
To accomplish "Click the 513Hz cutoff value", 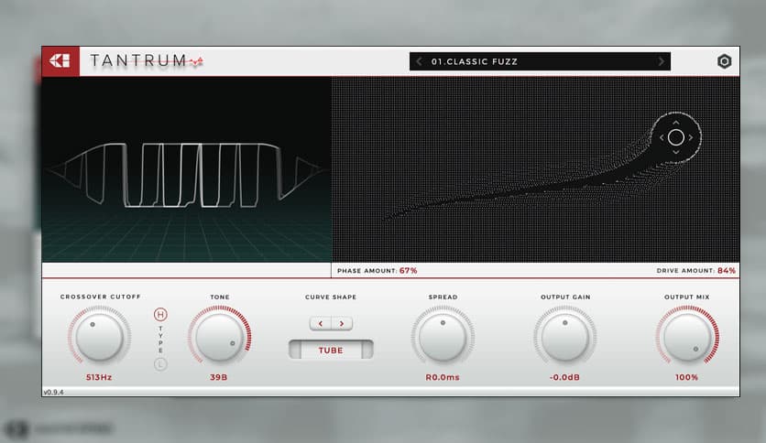I will point(99,377).
